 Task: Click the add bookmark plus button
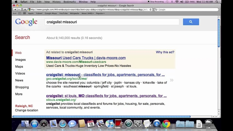[x=25, y=10]
